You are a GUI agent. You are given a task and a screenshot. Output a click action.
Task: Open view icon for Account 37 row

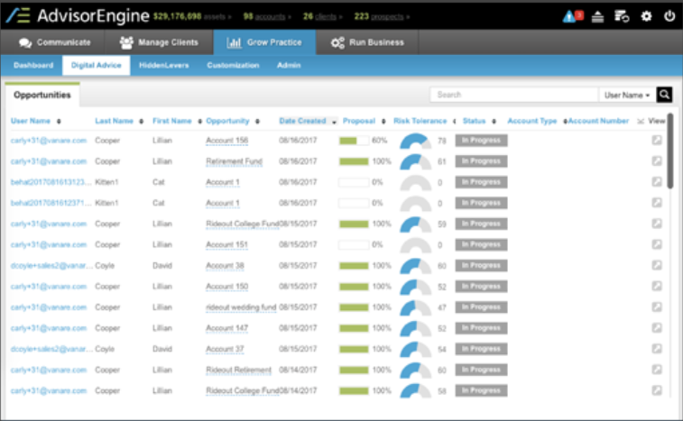tap(657, 349)
